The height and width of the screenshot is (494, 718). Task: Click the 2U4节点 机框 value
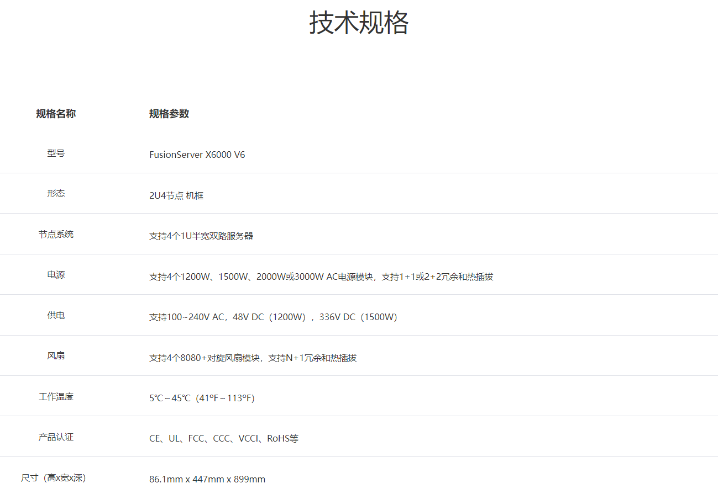[x=176, y=196]
